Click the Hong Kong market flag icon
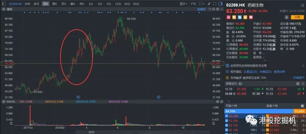 click(228, 17)
